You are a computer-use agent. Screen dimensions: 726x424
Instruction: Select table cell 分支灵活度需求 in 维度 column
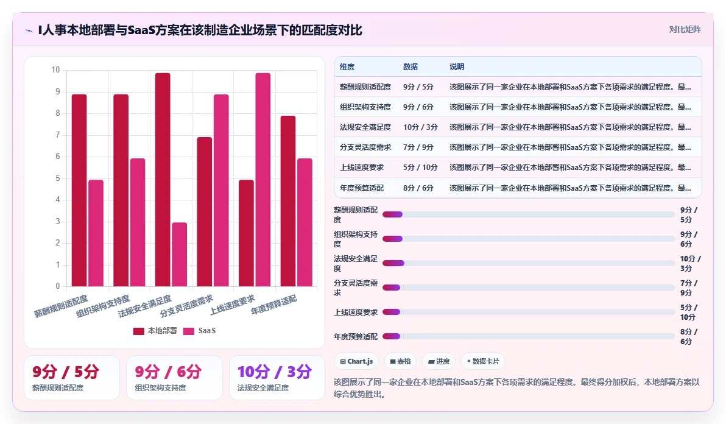point(365,147)
